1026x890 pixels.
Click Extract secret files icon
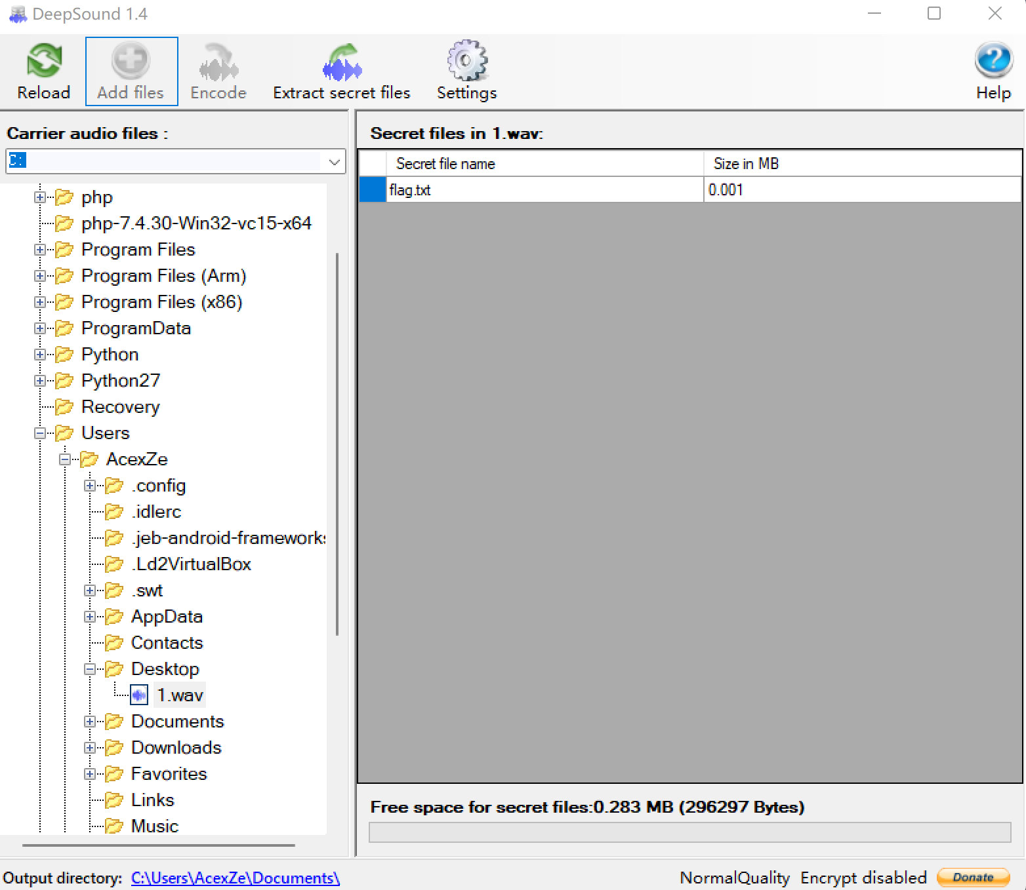[x=342, y=62]
